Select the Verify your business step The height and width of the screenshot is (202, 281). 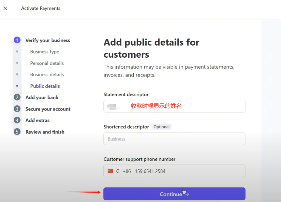pos(48,40)
